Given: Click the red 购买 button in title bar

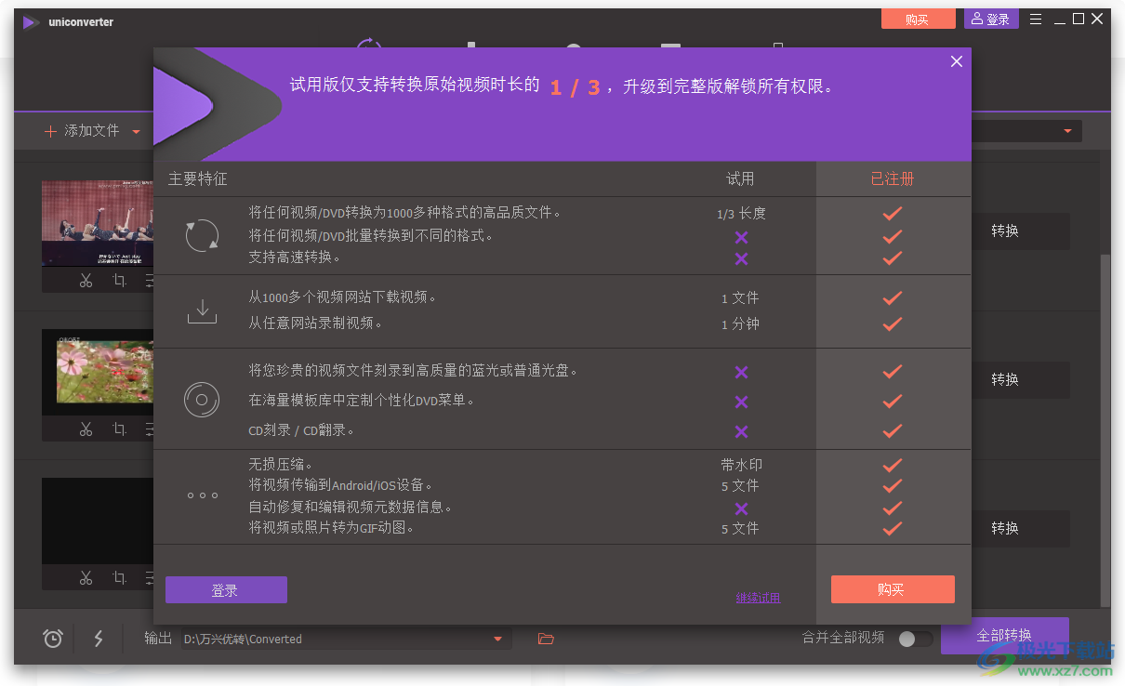Looking at the screenshot, I should click(x=918, y=20).
